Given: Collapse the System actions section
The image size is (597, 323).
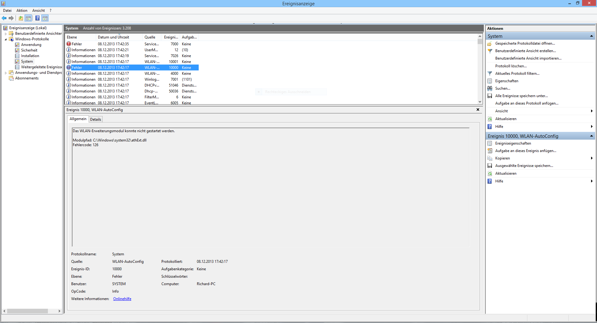Looking at the screenshot, I should [591, 36].
